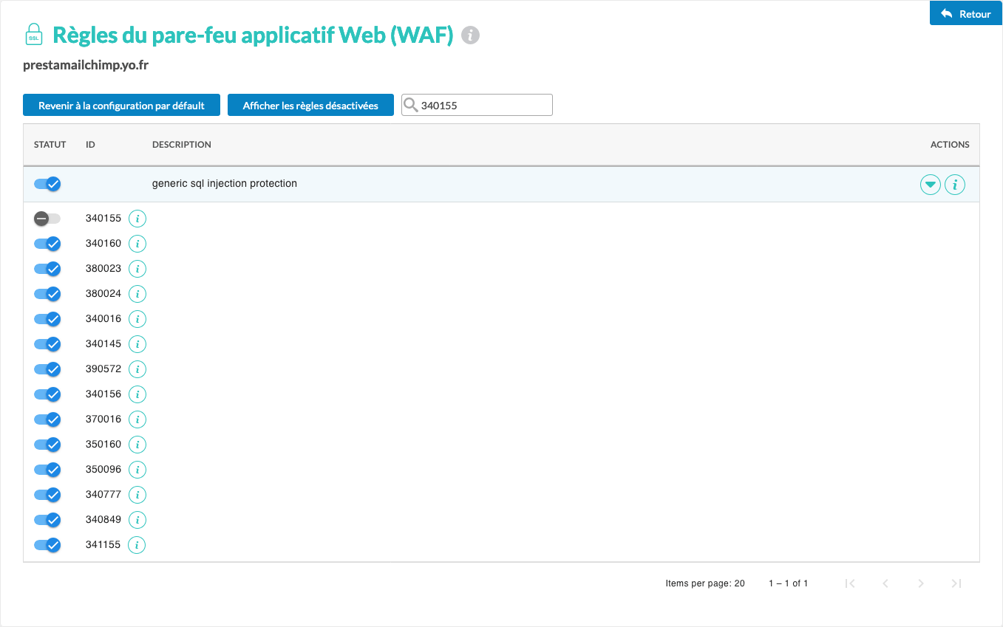The image size is (1003, 627).
Task: Open info for rule 341155
Action: [x=137, y=545]
